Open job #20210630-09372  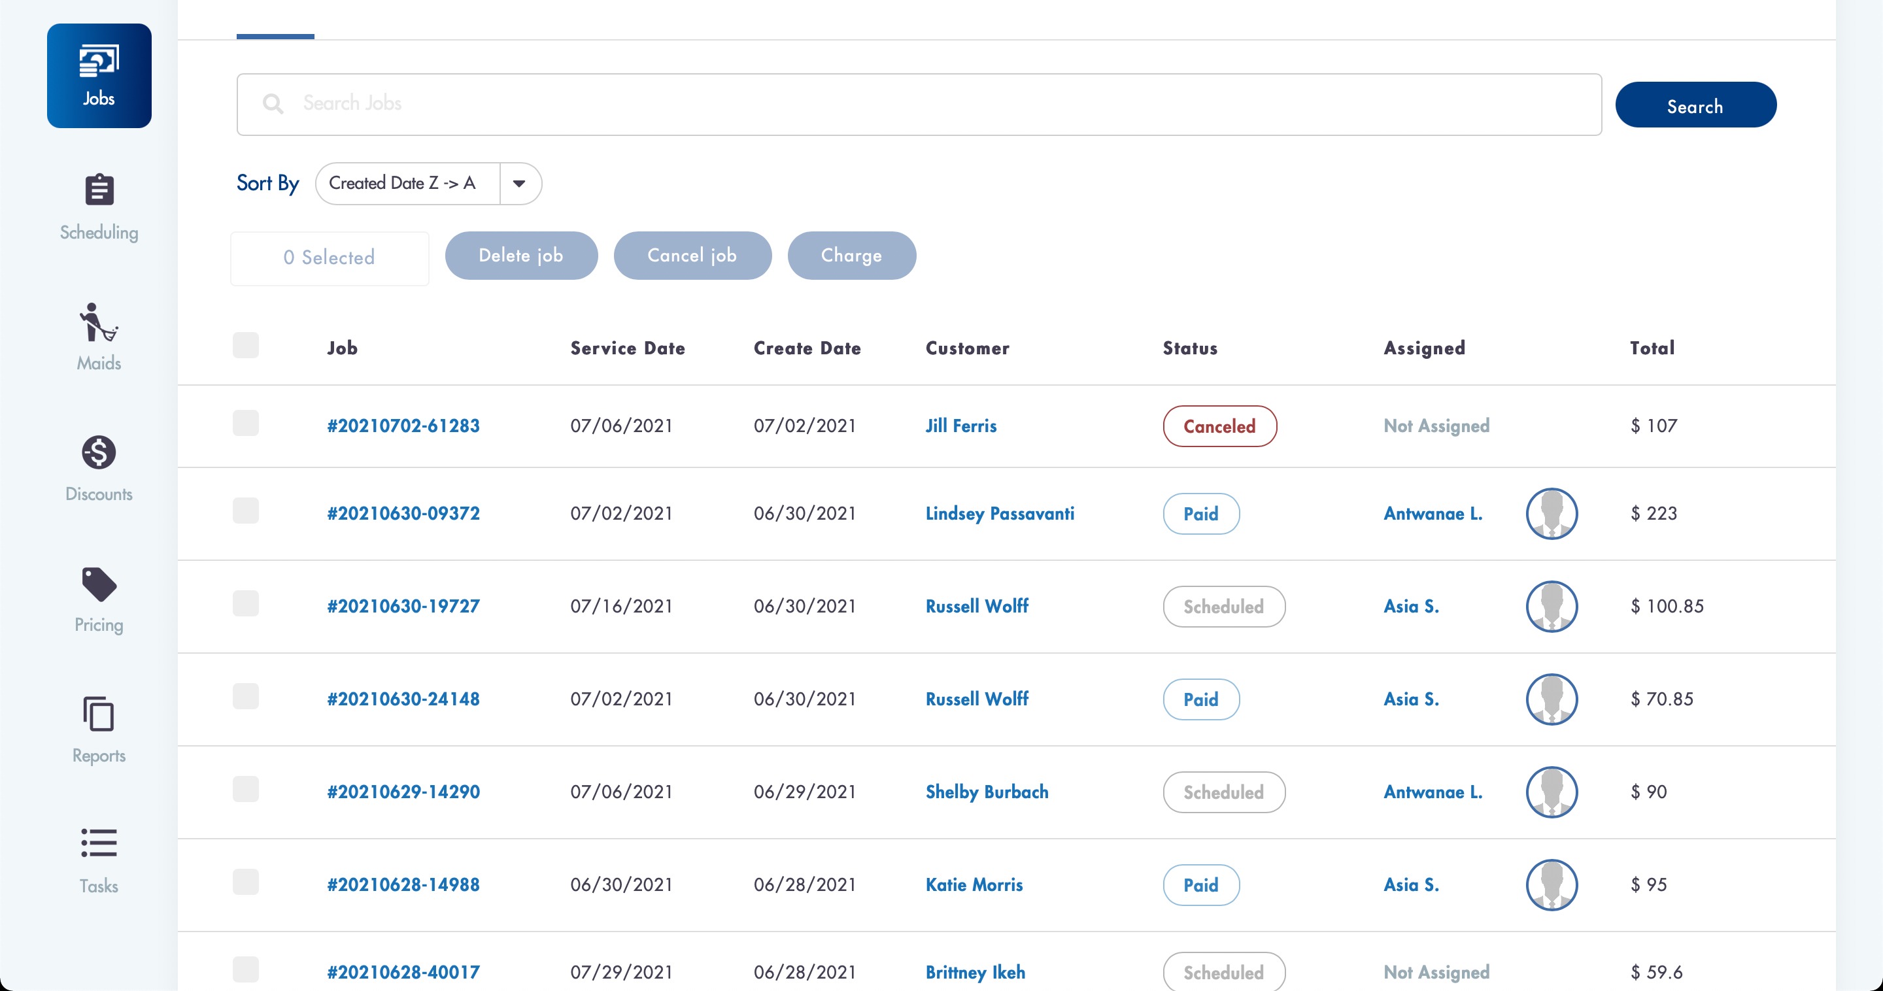(x=403, y=513)
